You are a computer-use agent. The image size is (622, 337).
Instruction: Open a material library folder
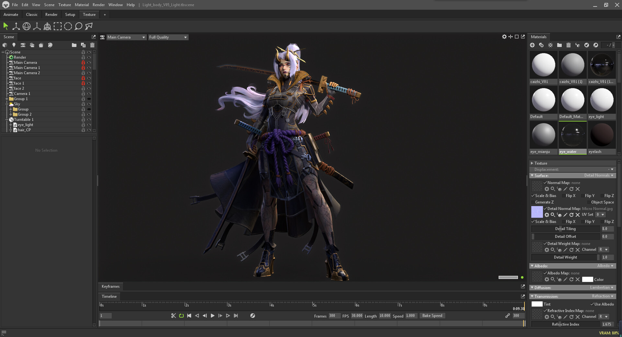(x=559, y=45)
